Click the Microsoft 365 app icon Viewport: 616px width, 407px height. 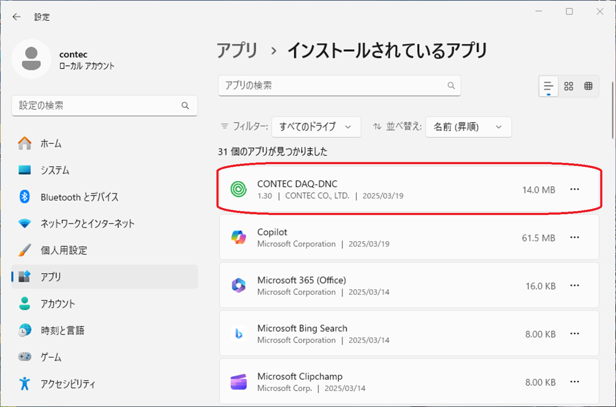pyautogui.click(x=239, y=286)
